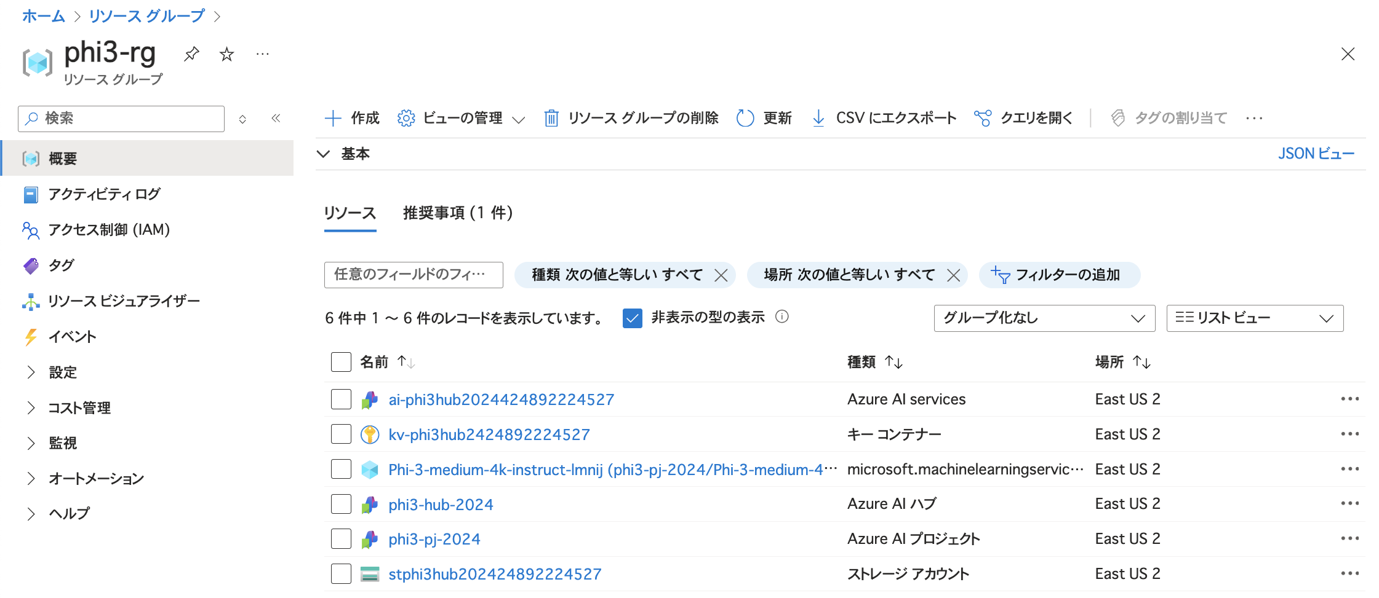This screenshot has width=1379, height=598.
Task: Open the more options ellipsis beside phi3-rg title
Action: (x=263, y=54)
